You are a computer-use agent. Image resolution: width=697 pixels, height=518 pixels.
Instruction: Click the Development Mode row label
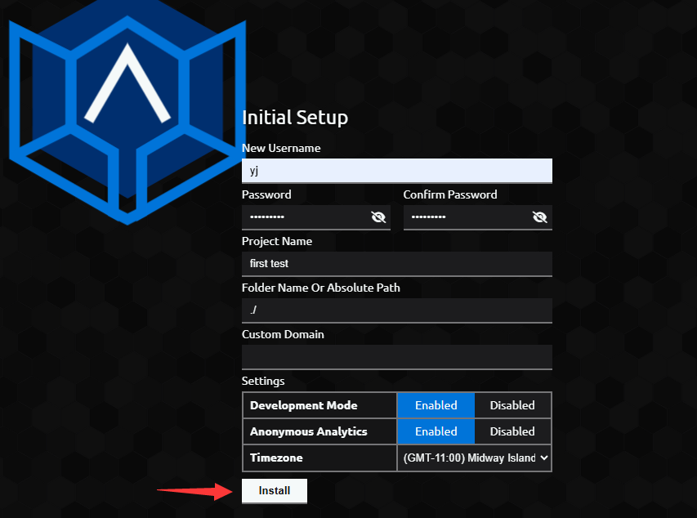[x=304, y=405]
